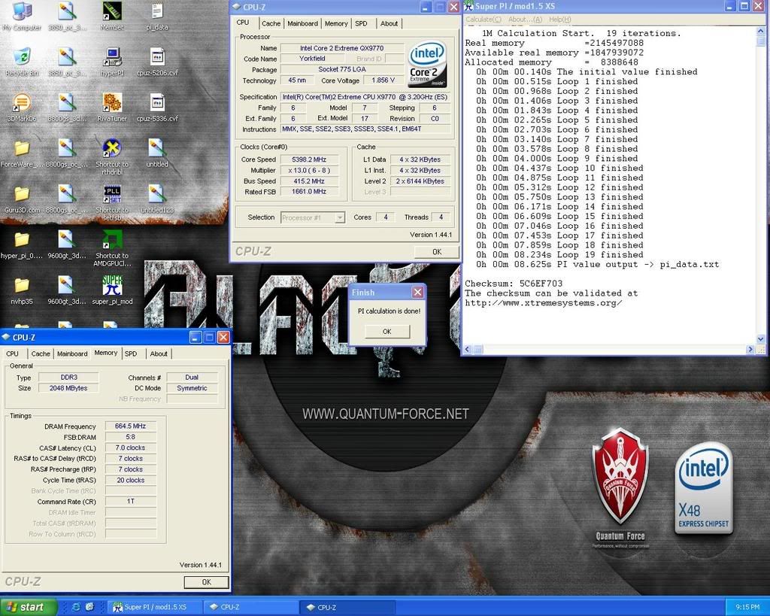Select the Cache tab in the memory CPU-Z window

[40, 354]
